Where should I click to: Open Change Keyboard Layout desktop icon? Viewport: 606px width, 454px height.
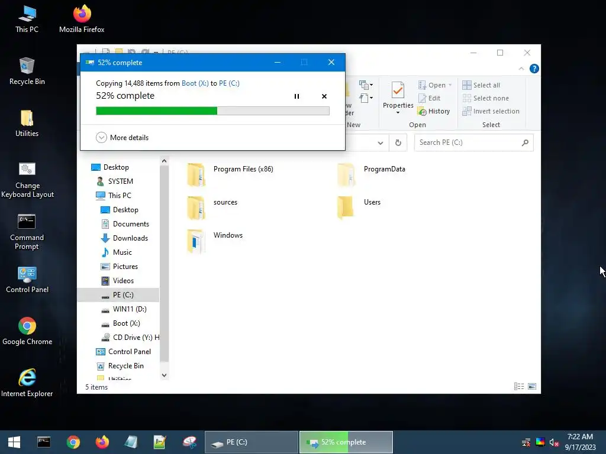pos(27,180)
